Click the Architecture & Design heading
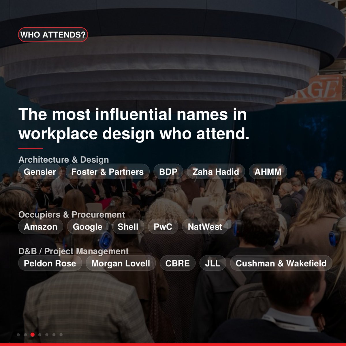This screenshot has width=346, height=346. click(64, 159)
